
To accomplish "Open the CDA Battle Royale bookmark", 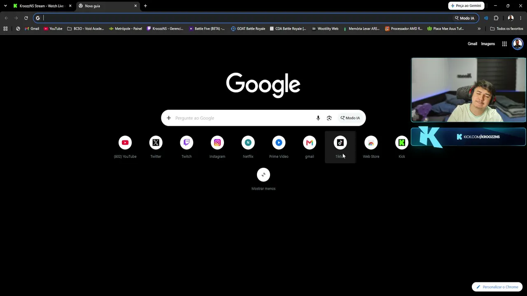I will (x=288, y=29).
